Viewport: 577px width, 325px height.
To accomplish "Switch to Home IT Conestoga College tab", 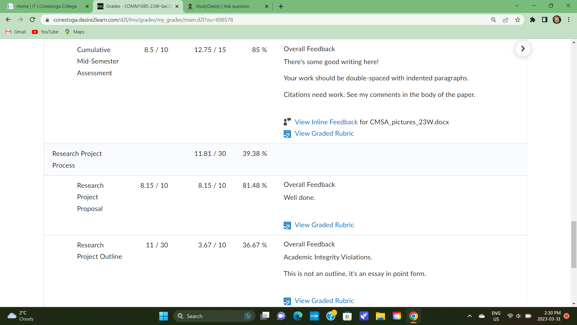I will click(47, 6).
